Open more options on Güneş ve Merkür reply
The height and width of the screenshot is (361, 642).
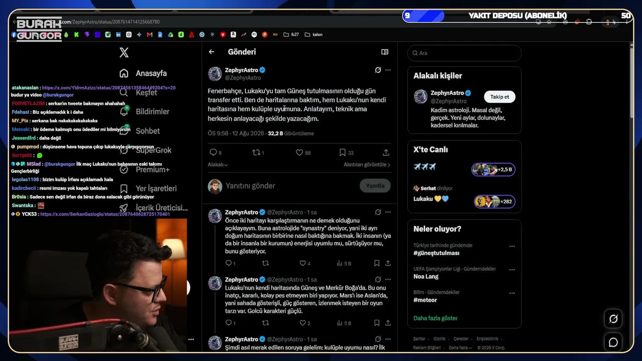point(388,279)
